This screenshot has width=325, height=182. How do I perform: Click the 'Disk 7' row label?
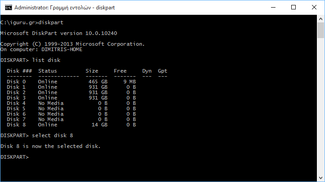point(16,119)
